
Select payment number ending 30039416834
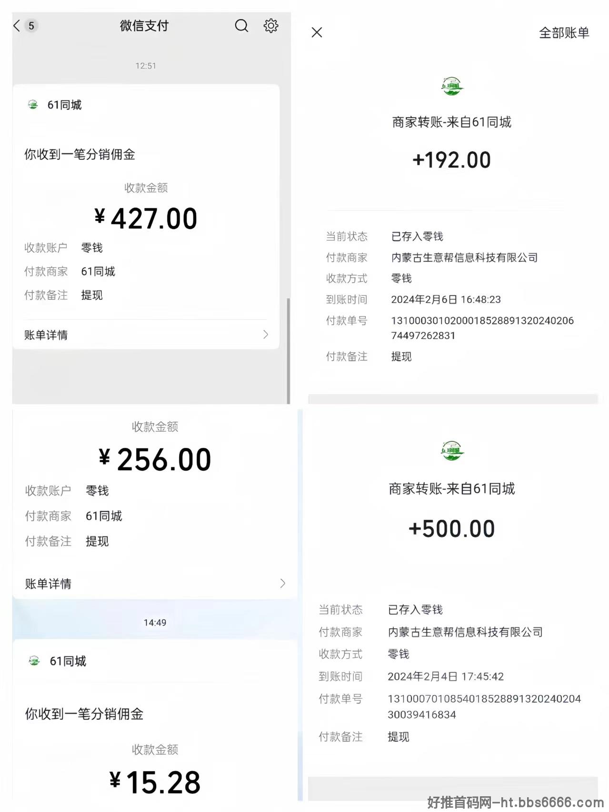(484, 706)
